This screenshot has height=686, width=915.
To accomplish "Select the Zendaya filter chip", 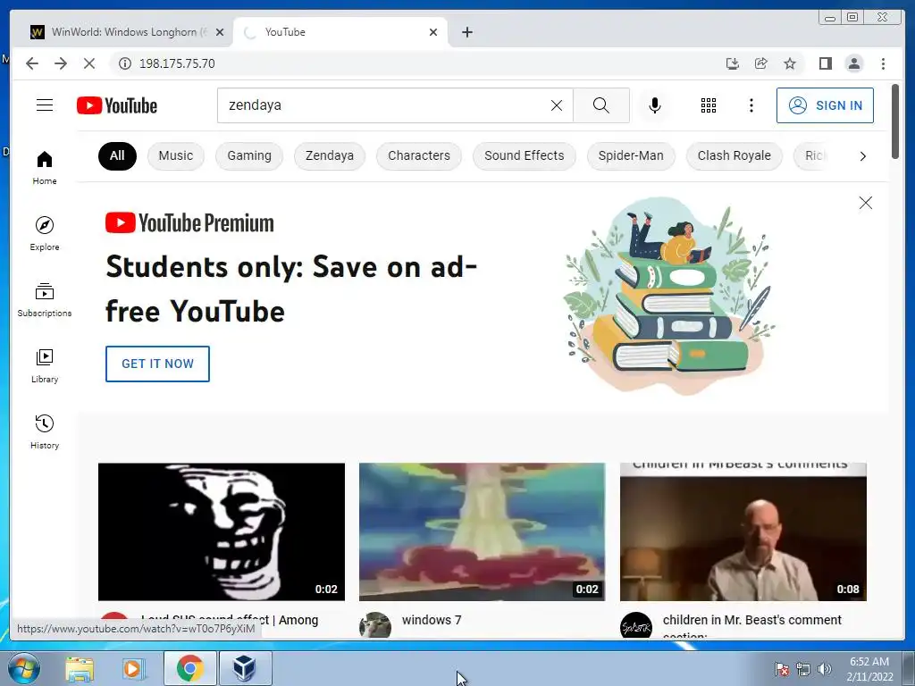I will point(330,155).
